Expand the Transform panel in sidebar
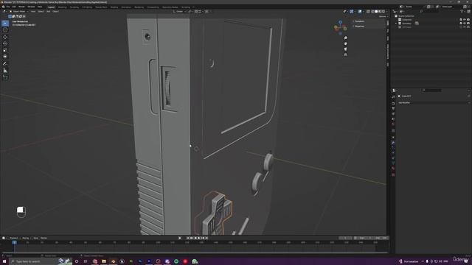 [358, 21]
